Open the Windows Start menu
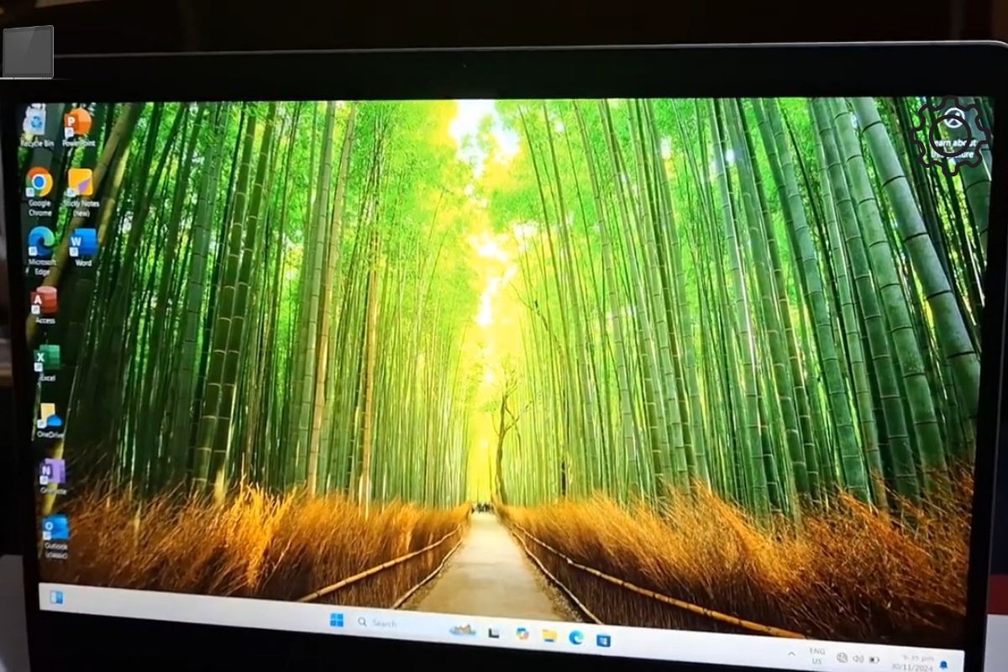Viewport: 1008px width, 672px height. [x=337, y=620]
